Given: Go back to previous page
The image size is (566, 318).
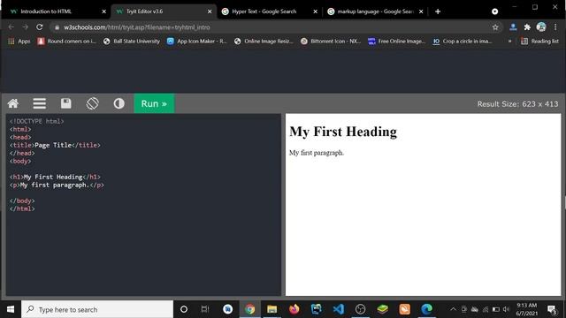Looking at the screenshot, I should click(11, 27).
